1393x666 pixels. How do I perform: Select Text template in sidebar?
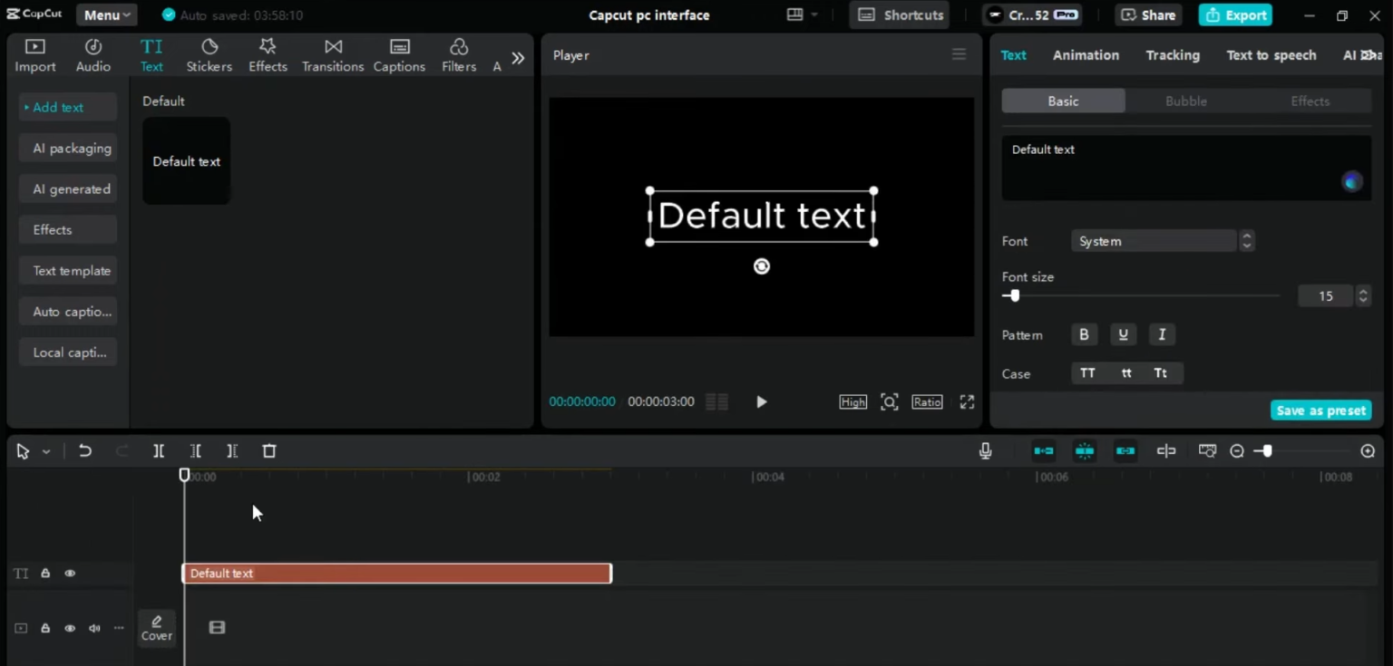tap(68, 270)
